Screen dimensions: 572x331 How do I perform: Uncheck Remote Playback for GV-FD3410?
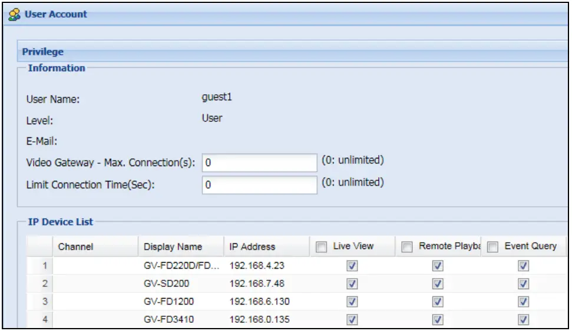pos(438,320)
